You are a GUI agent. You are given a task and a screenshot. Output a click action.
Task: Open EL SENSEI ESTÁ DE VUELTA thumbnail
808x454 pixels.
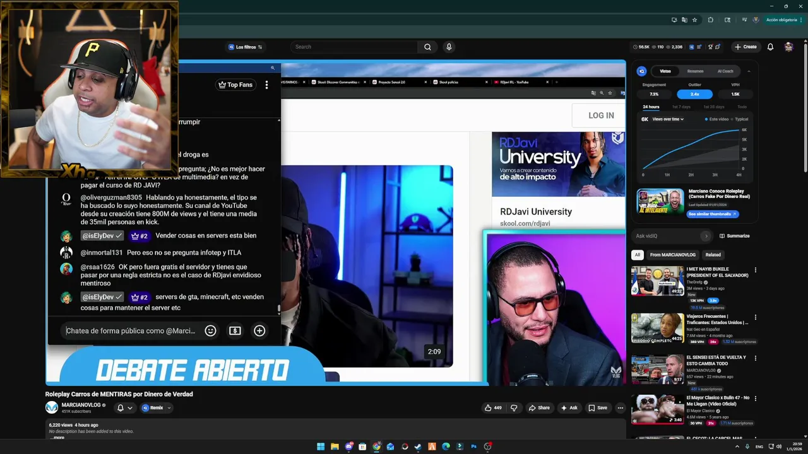pos(658,369)
